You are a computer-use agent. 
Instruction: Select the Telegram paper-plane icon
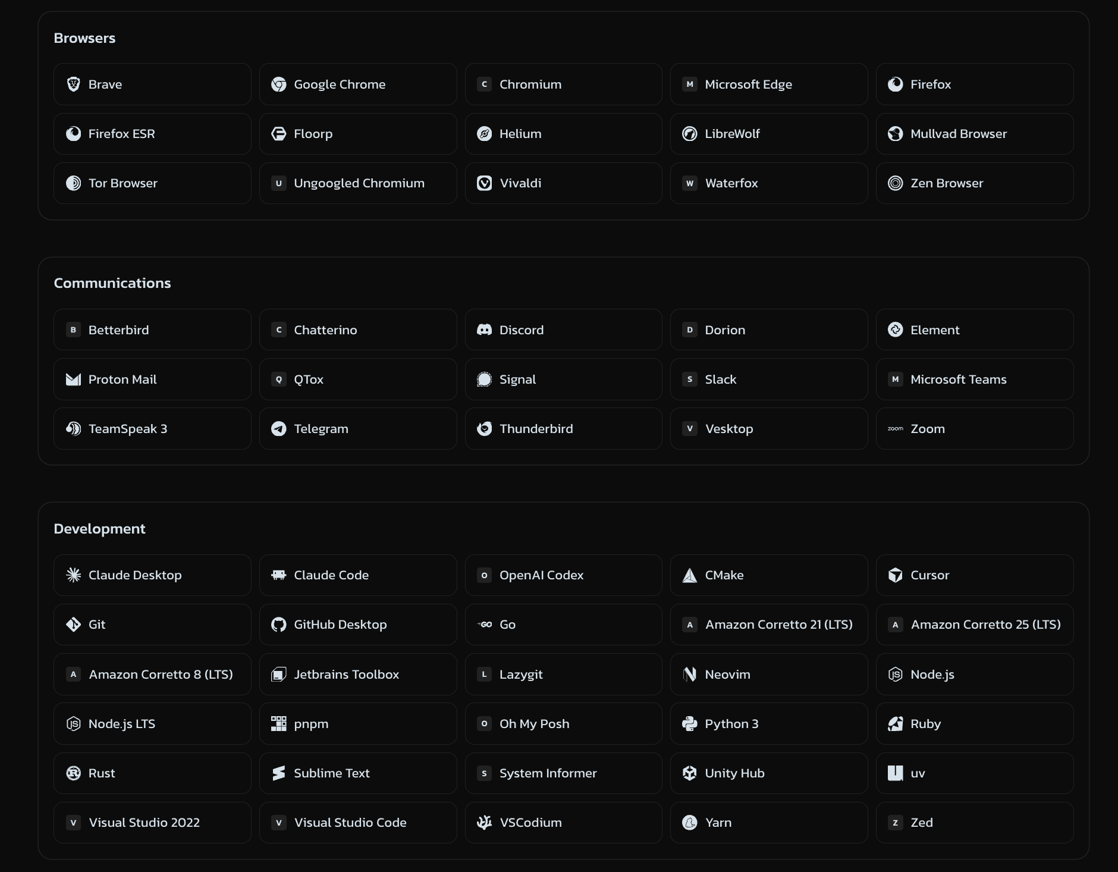tap(279, 429)
